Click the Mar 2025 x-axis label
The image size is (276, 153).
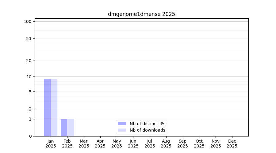[x=84, y=144]
